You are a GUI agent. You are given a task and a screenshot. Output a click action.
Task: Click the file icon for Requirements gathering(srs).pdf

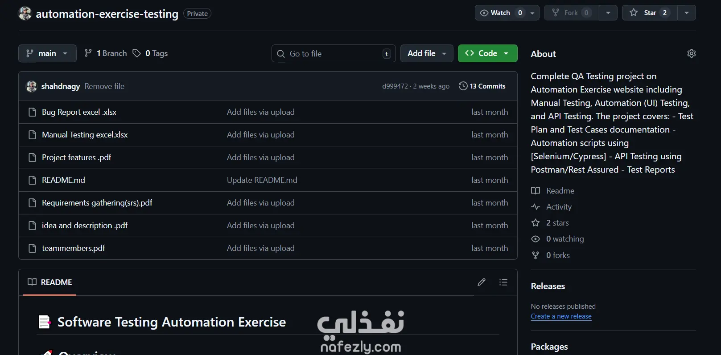point(32,203)
